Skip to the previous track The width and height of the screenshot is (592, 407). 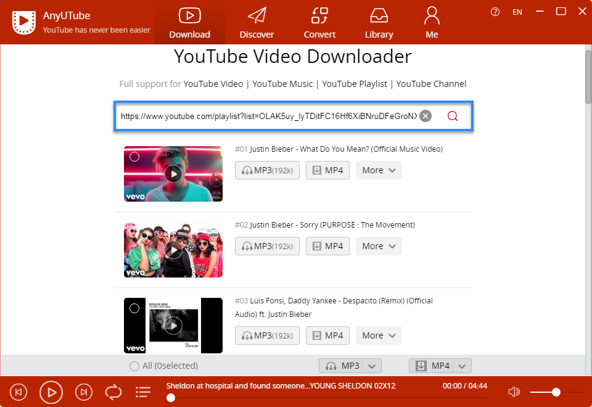point(18,392)
